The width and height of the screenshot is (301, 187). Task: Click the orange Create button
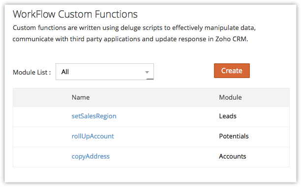click(232, 71)
